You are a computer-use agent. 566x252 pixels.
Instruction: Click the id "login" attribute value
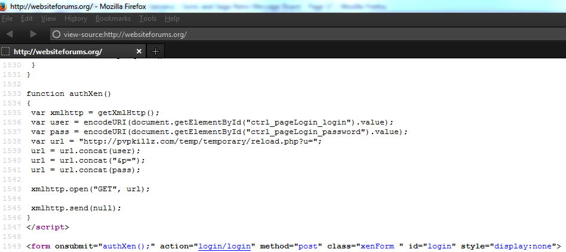pos(439,246)
